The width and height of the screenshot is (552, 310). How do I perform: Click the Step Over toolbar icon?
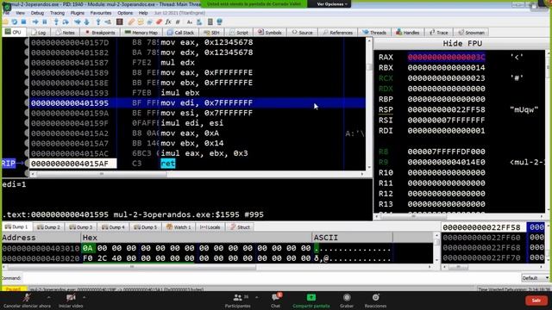pyautogui.click(x=66, y=22)
